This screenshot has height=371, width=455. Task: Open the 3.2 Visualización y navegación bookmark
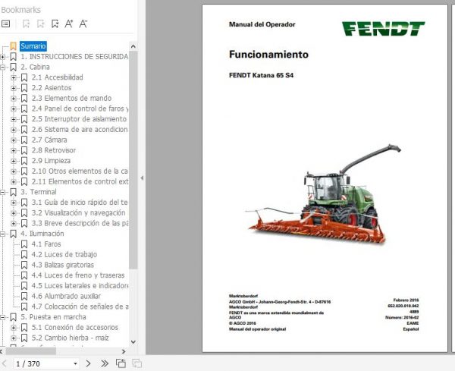(x=78, y=212)
